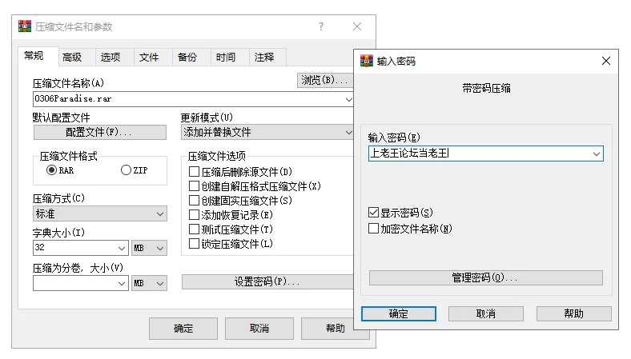631x359 pixels.
Task: Click the 管理密码 button
Action: (x=486, y=277)
